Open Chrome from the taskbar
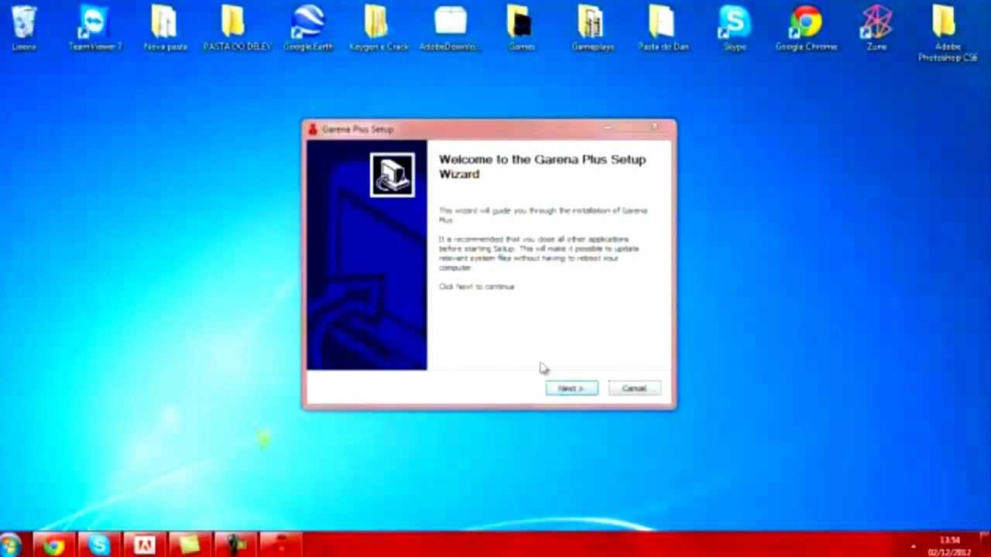 pyautogui.click(x=53, y=545)
